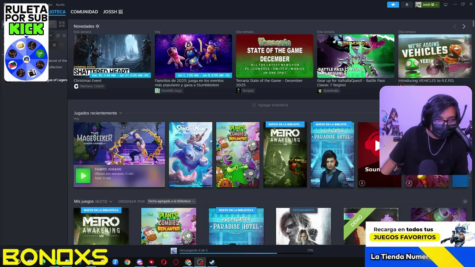Image resolution: width=475 pixels, height=267 pixels.
Task: Open Google Chrome in the taskbar
Action: [x=127, y=262]
